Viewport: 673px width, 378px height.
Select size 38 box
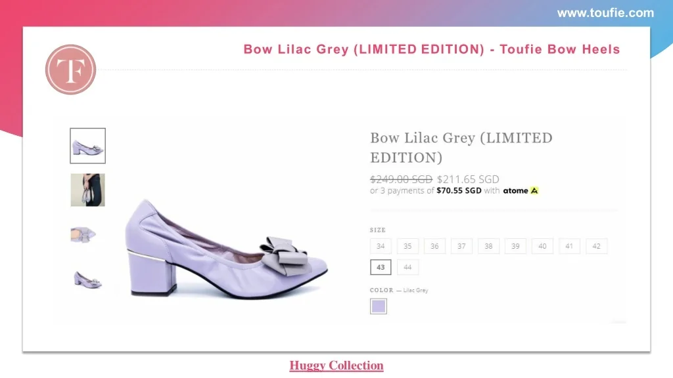[488, 246]
